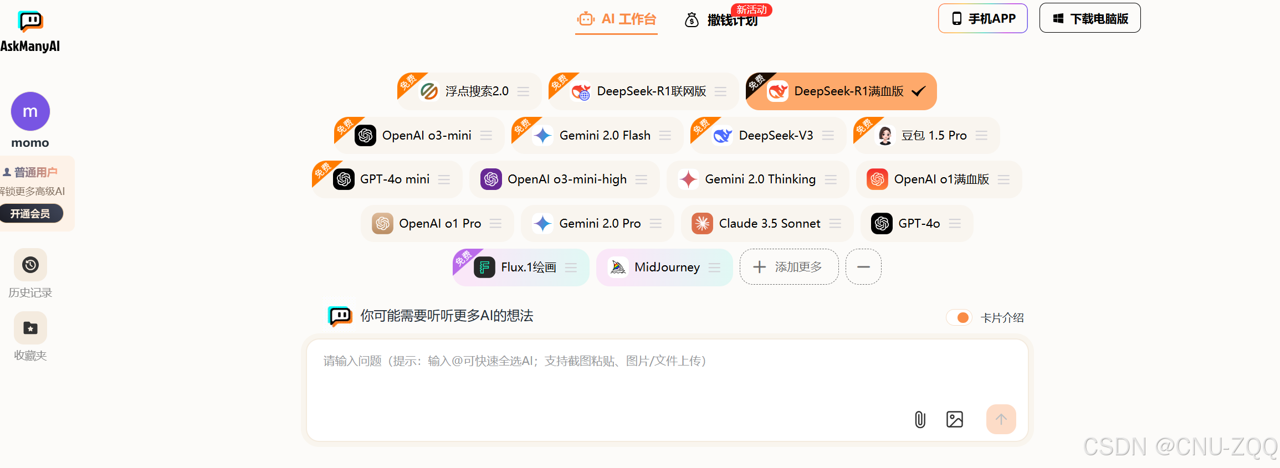
Task: Click the GPT-4o mini logo icon
Action: click(344, 179)
